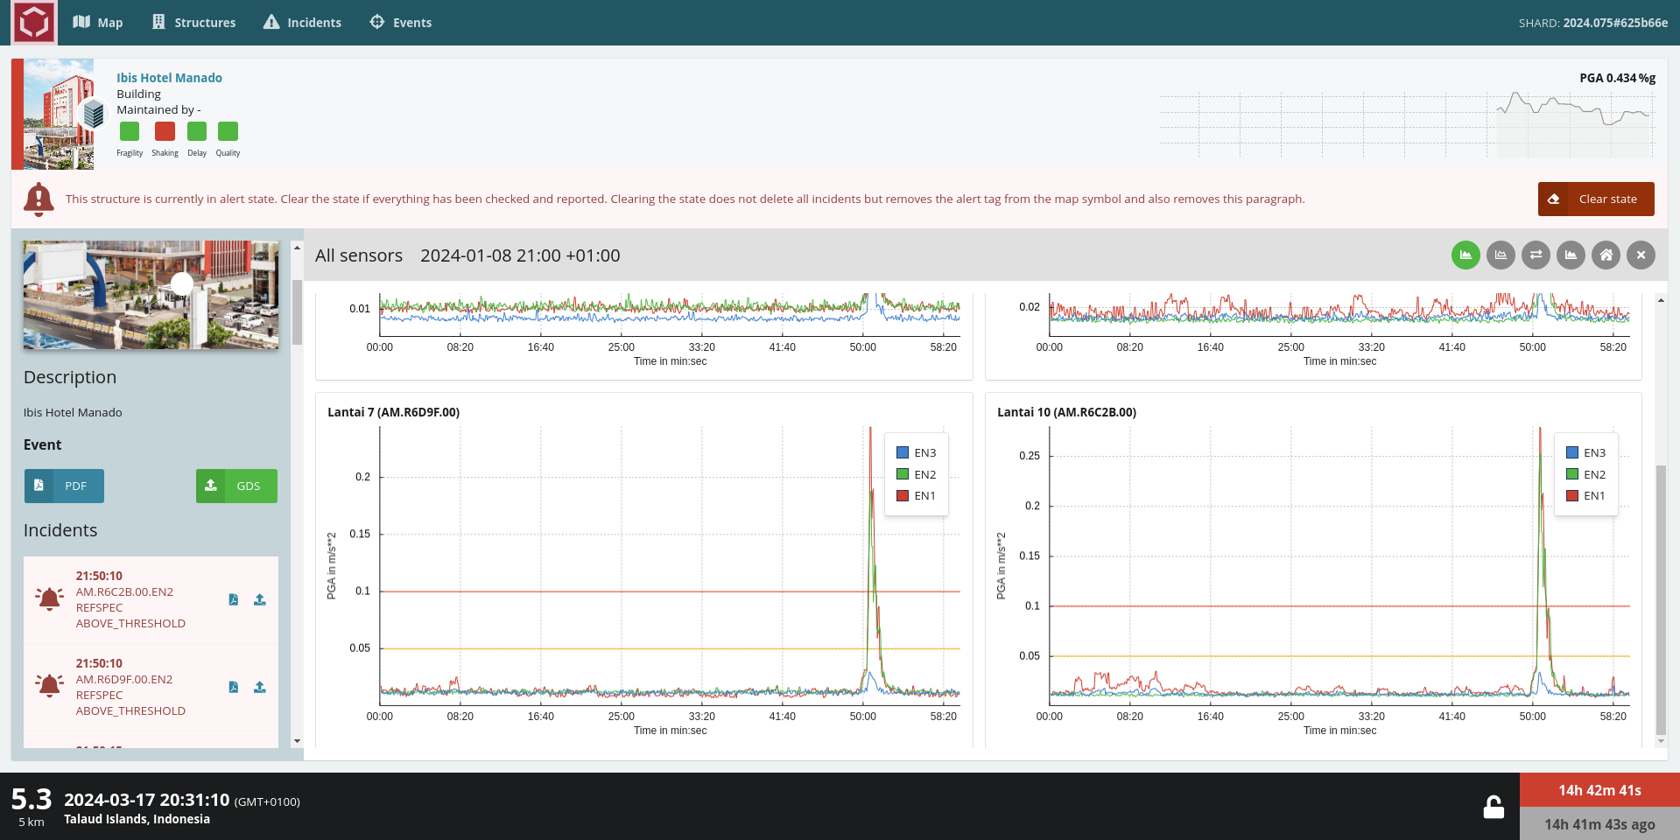
Task: Open PDF icon for AM.R6C2B.00.EN2 incident
Action: coord(234,599)
